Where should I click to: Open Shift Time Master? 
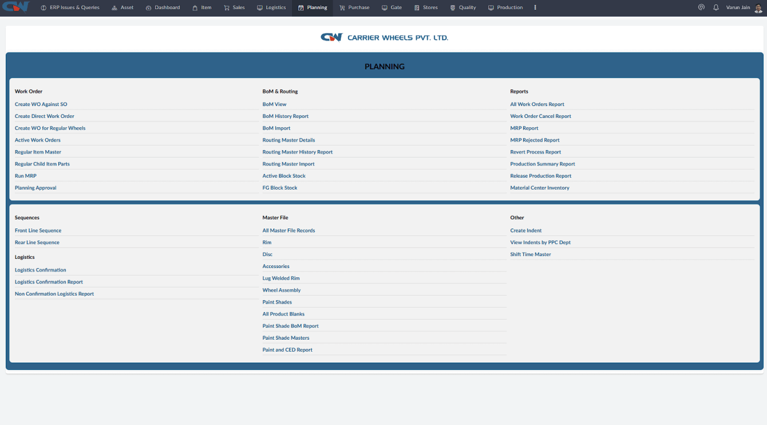coord(531,255)
